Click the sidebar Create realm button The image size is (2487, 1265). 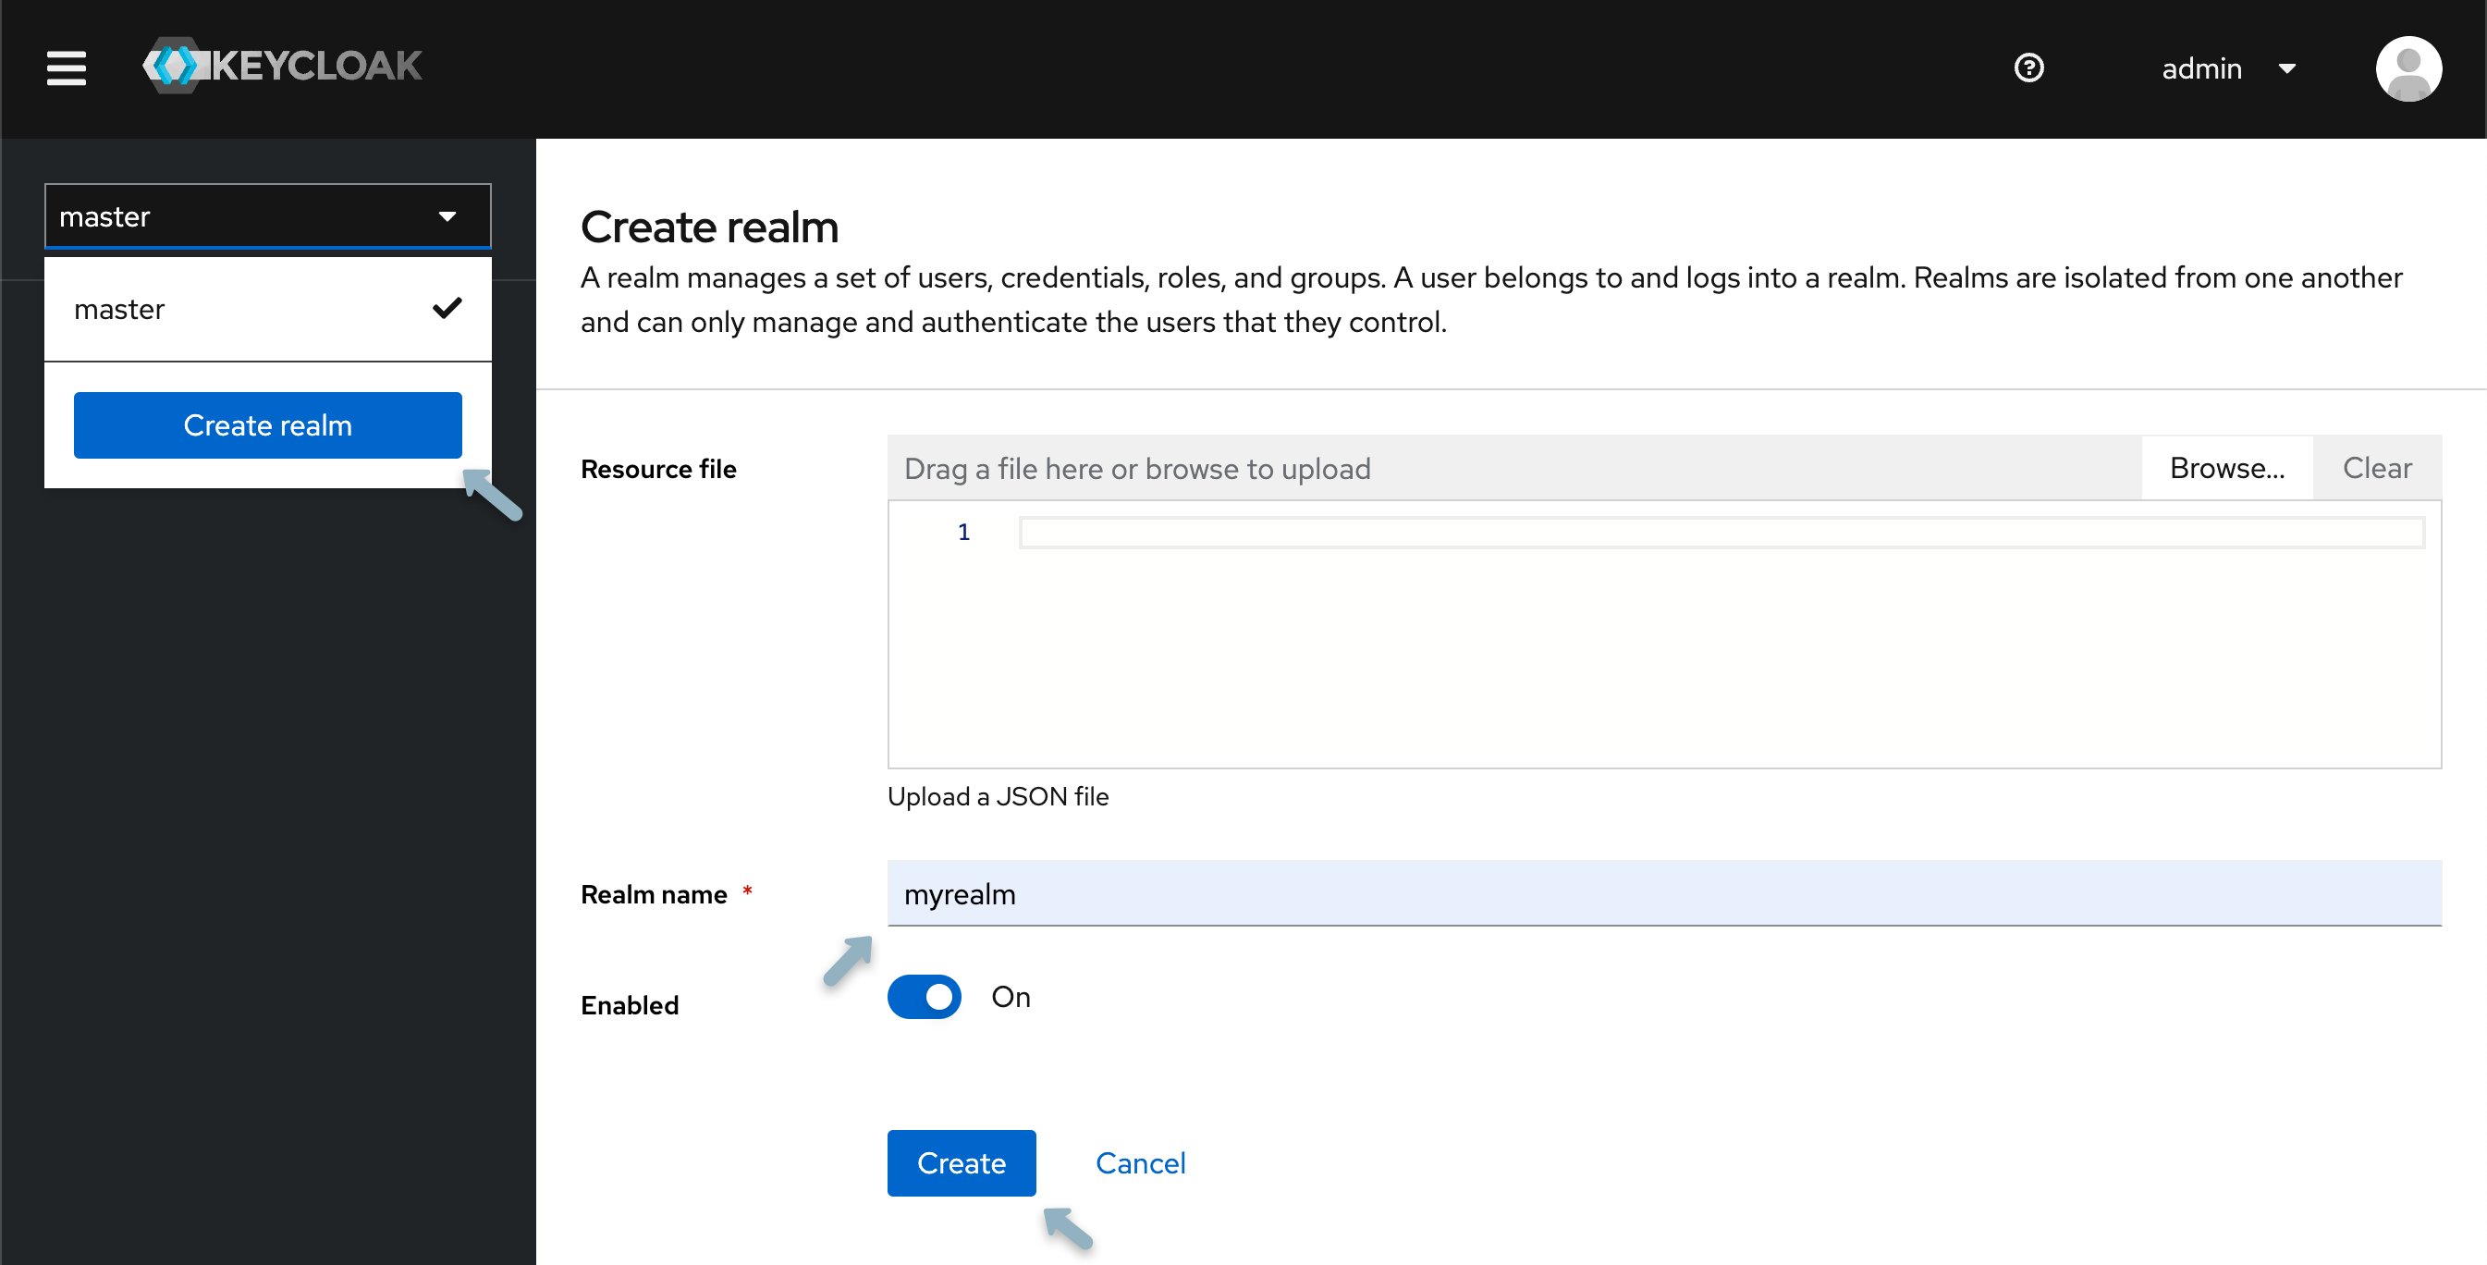(267, 424)
